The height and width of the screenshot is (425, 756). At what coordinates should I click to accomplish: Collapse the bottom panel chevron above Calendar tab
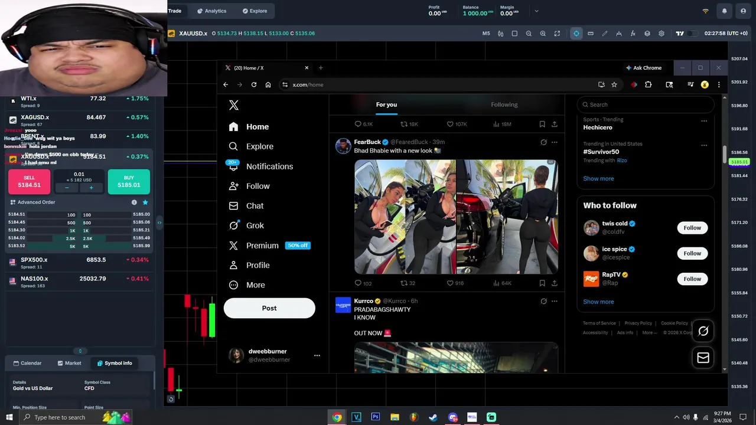pos(80,351)
